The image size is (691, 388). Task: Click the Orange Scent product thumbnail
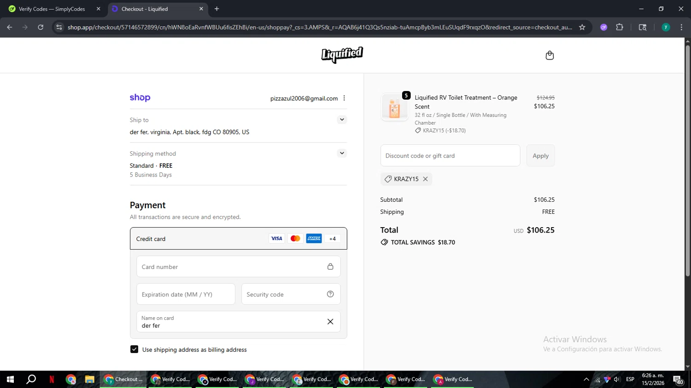(x=394, y=107)
